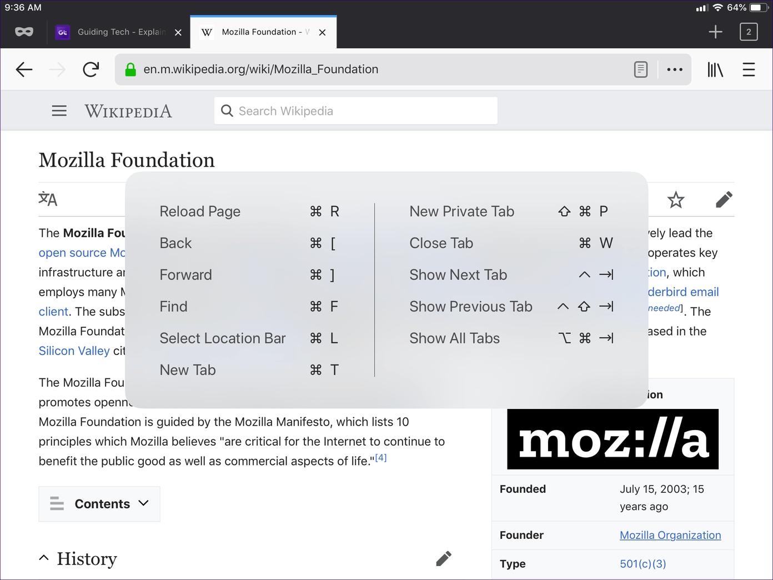Select 'Close Tab' shortcut entry
Image resolution: width=773 pixels, height=580 pixels.
[x=511, y=243]
